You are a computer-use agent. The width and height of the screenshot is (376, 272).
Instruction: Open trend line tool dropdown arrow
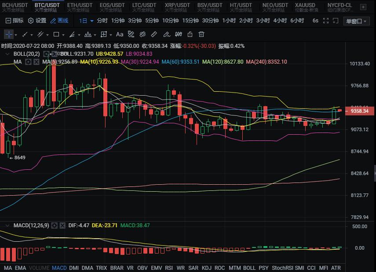tap(32, 35)
